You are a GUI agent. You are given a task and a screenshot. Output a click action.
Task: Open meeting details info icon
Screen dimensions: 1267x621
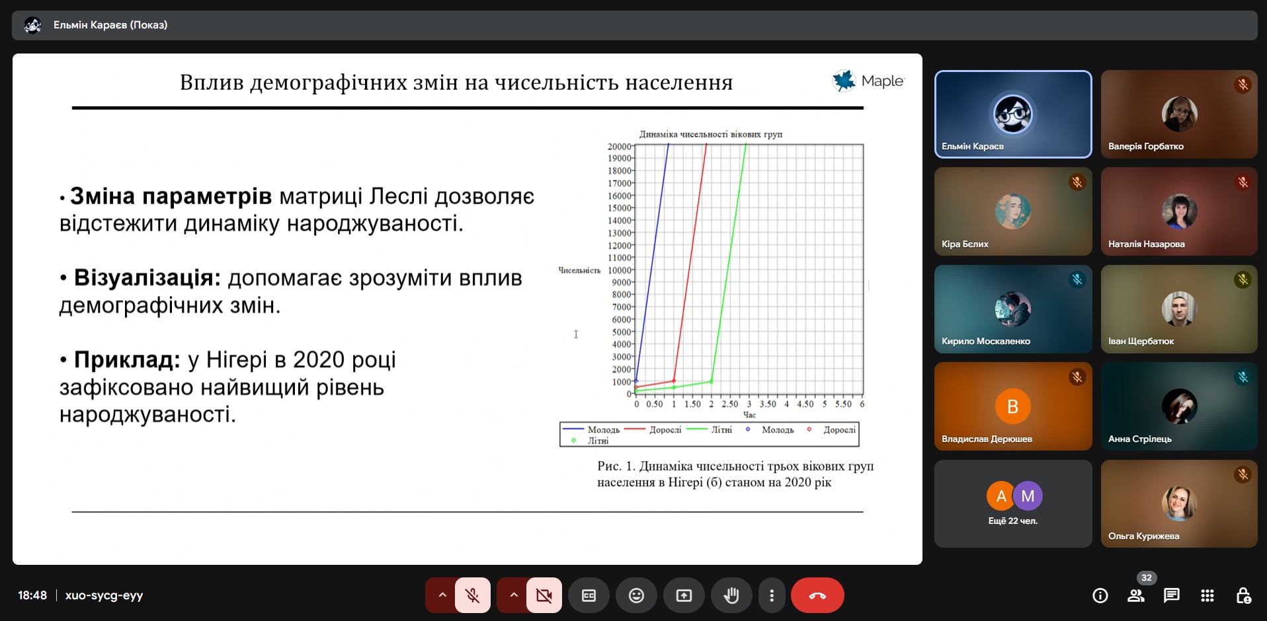point(1100,596)
